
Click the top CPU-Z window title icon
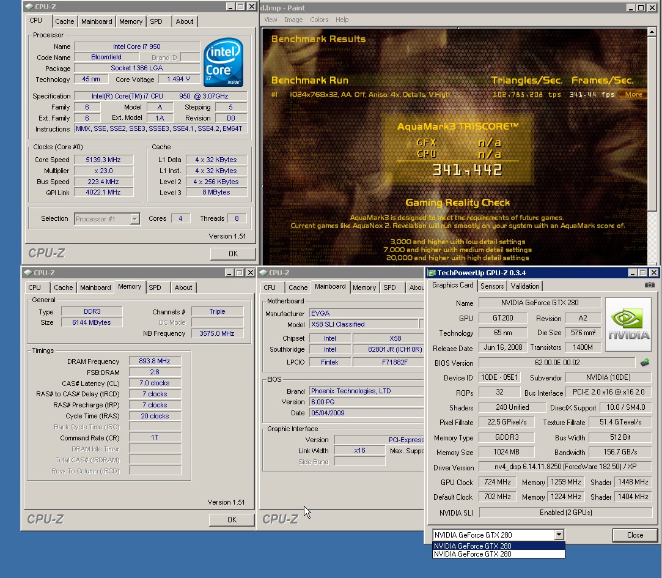pos(29,7)
